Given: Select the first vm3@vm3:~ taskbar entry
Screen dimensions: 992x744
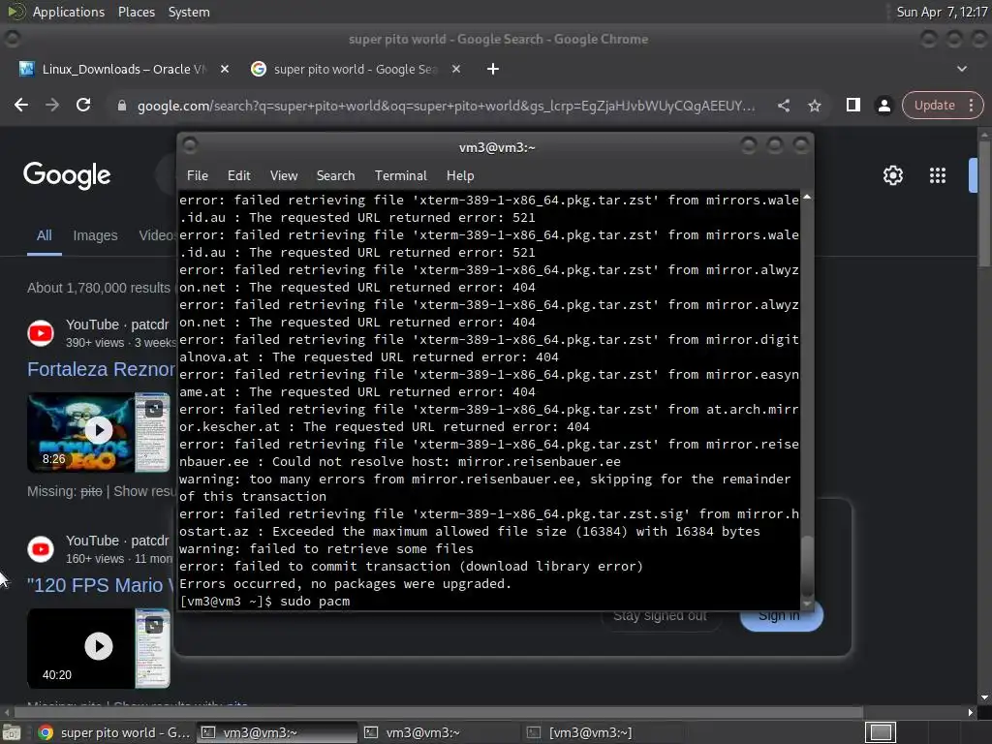Looking at the screenshot, I should [x=276, y=732].
